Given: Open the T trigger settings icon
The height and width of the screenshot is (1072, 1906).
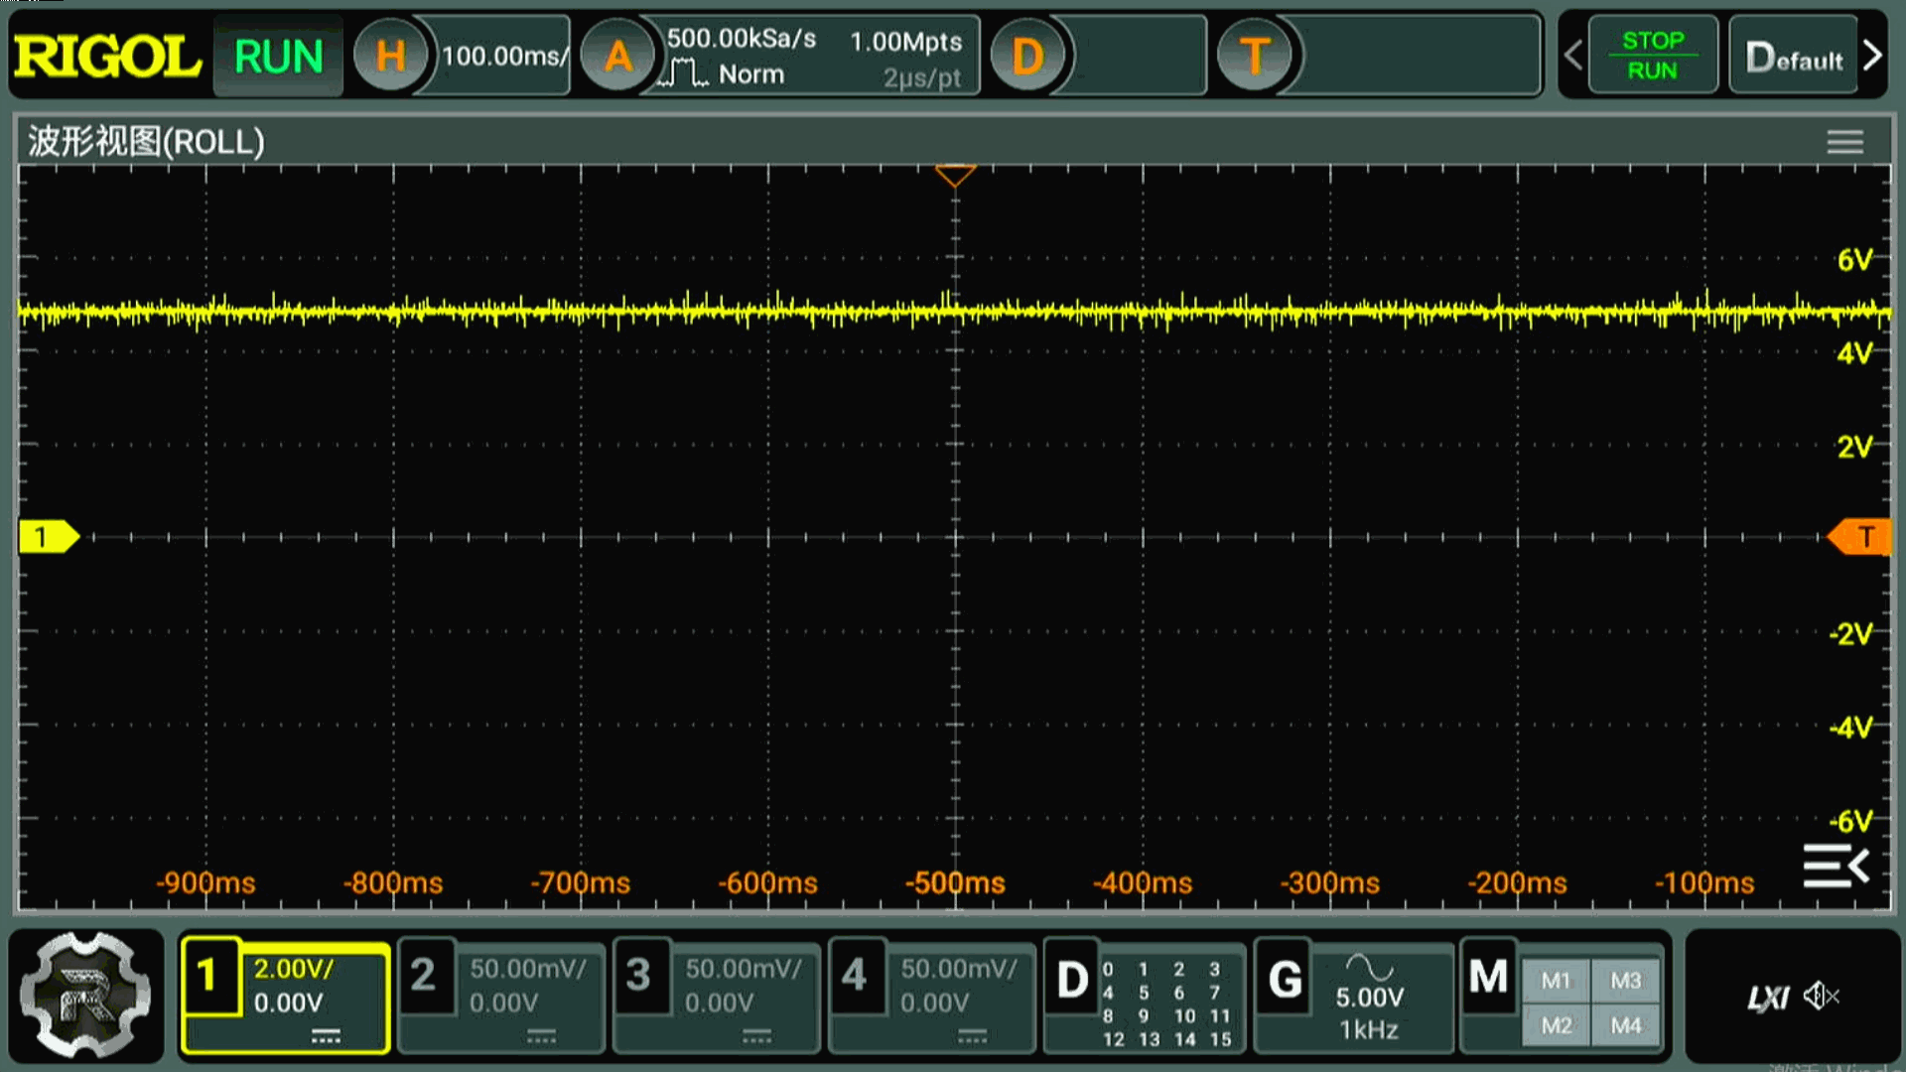Looking at the screenshot, I should pyautogui.click(x=1254, y=57).
